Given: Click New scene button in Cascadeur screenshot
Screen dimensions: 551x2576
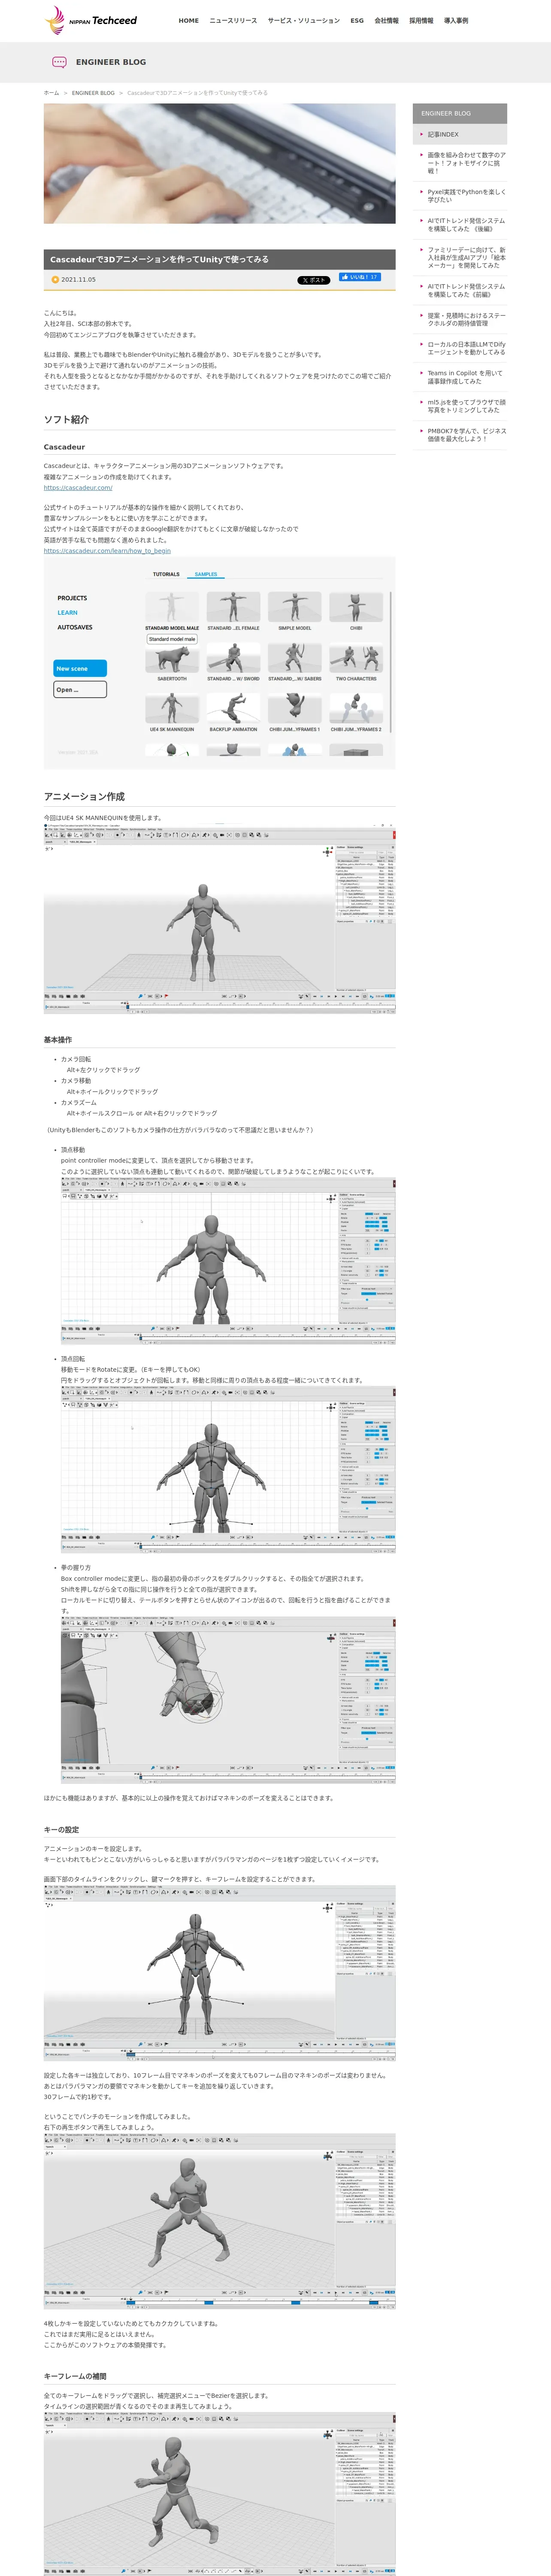Looking at the screenshot, I should pos(80,668).
